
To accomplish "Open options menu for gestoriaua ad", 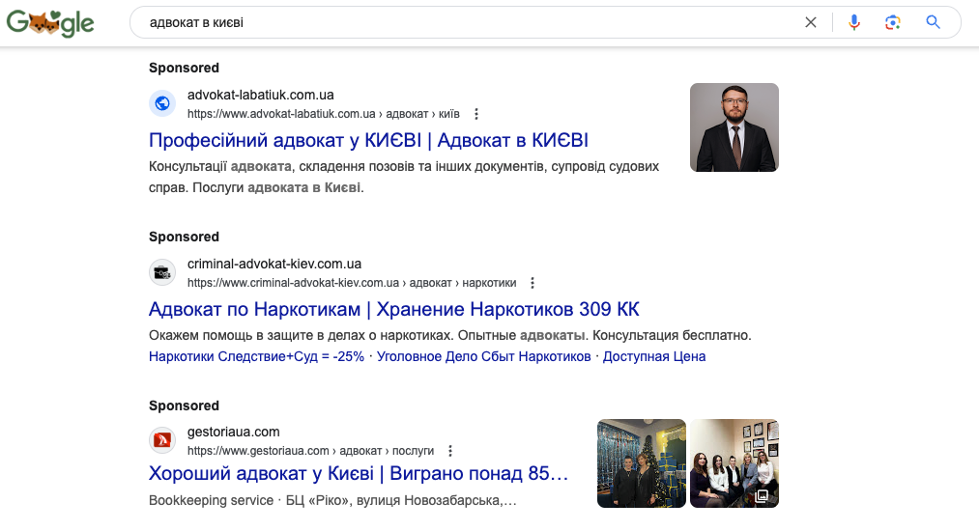I will [x=450, y=451].
